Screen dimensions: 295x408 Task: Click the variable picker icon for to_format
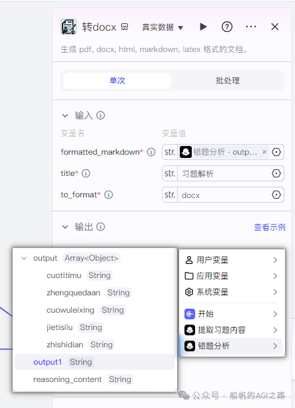click(276, 195)
